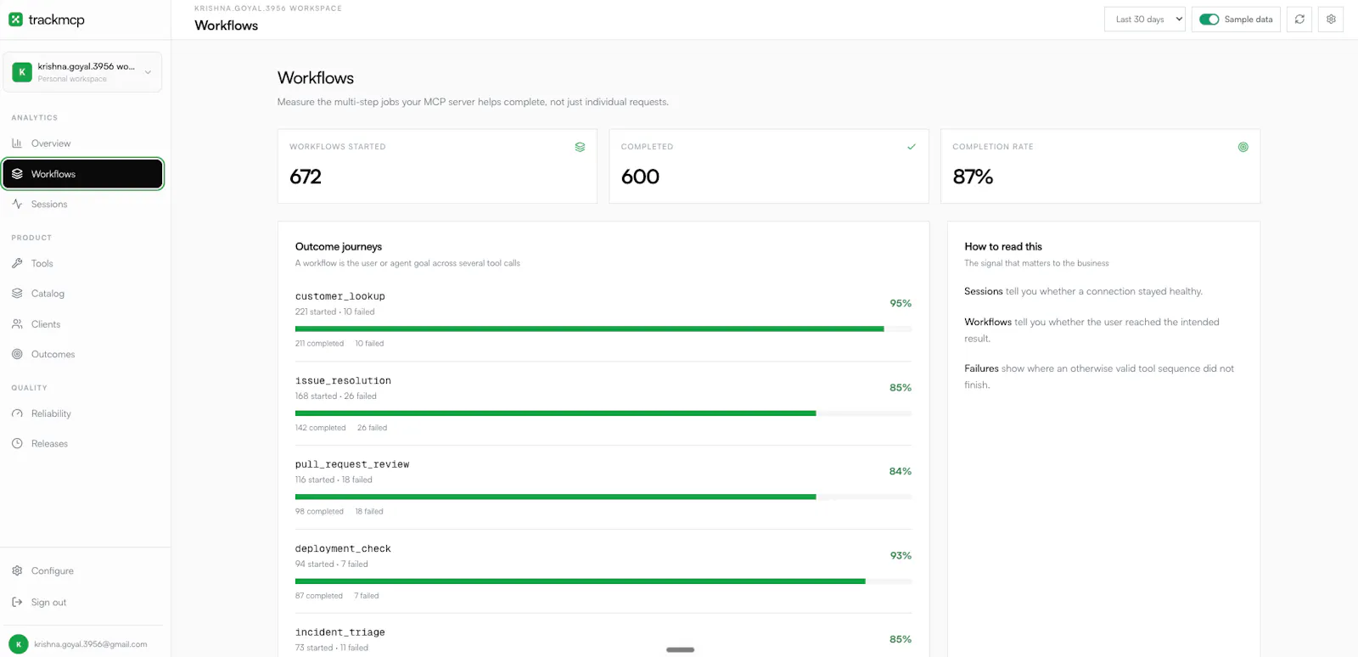Viewport: 1358px width, 657px height.
Task: Click the 'How to read this' heading
Action: [x=1003, y=247]
